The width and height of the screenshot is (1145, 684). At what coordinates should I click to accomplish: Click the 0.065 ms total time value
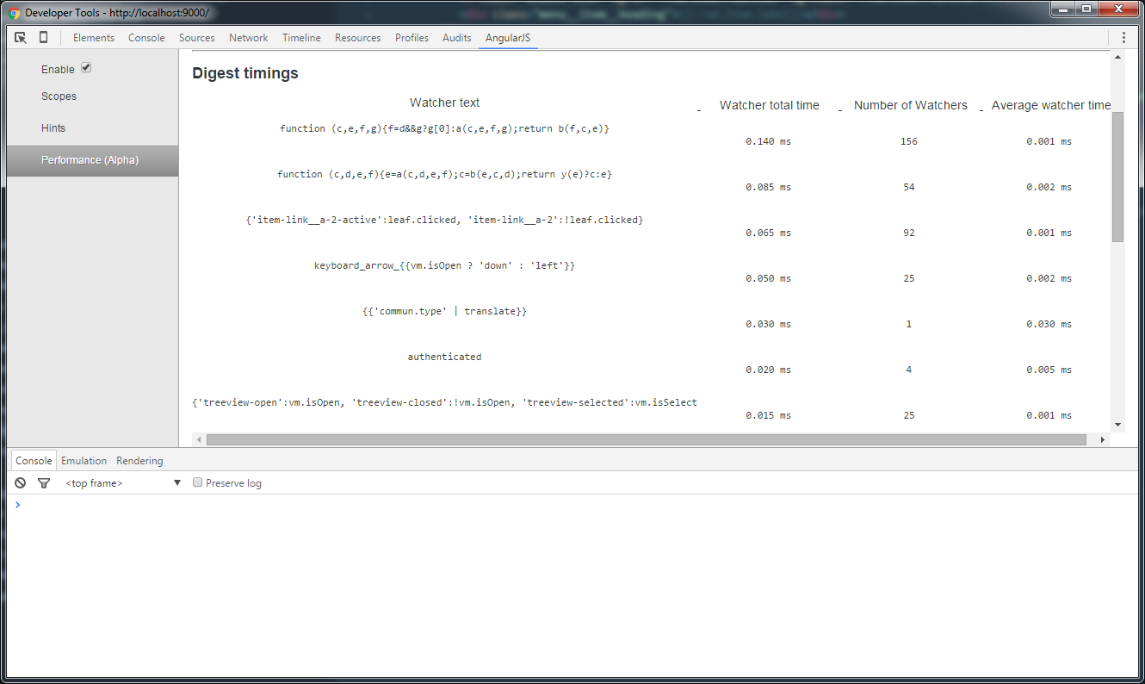click(768, 233)
